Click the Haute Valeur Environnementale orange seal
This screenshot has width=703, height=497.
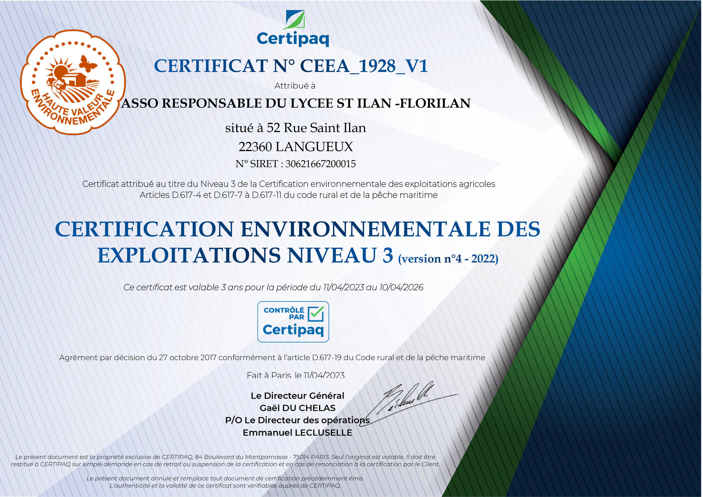[x=72, y=82]
